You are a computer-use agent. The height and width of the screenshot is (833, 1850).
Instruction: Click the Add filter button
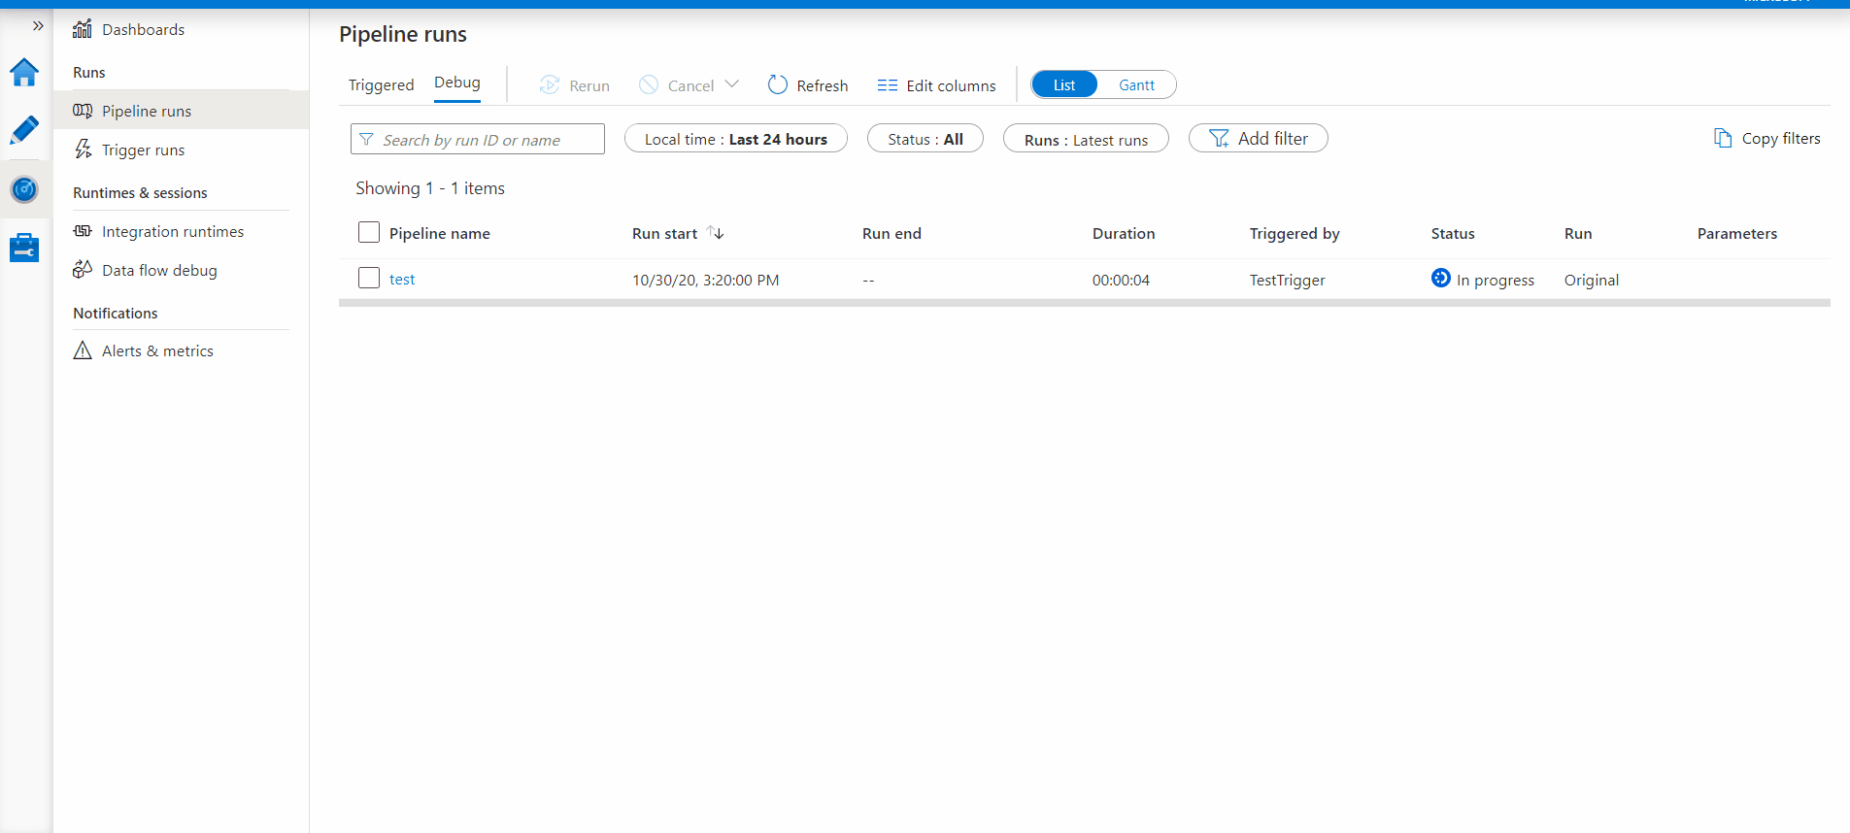pyautogui.click(x=1258, y=139)
